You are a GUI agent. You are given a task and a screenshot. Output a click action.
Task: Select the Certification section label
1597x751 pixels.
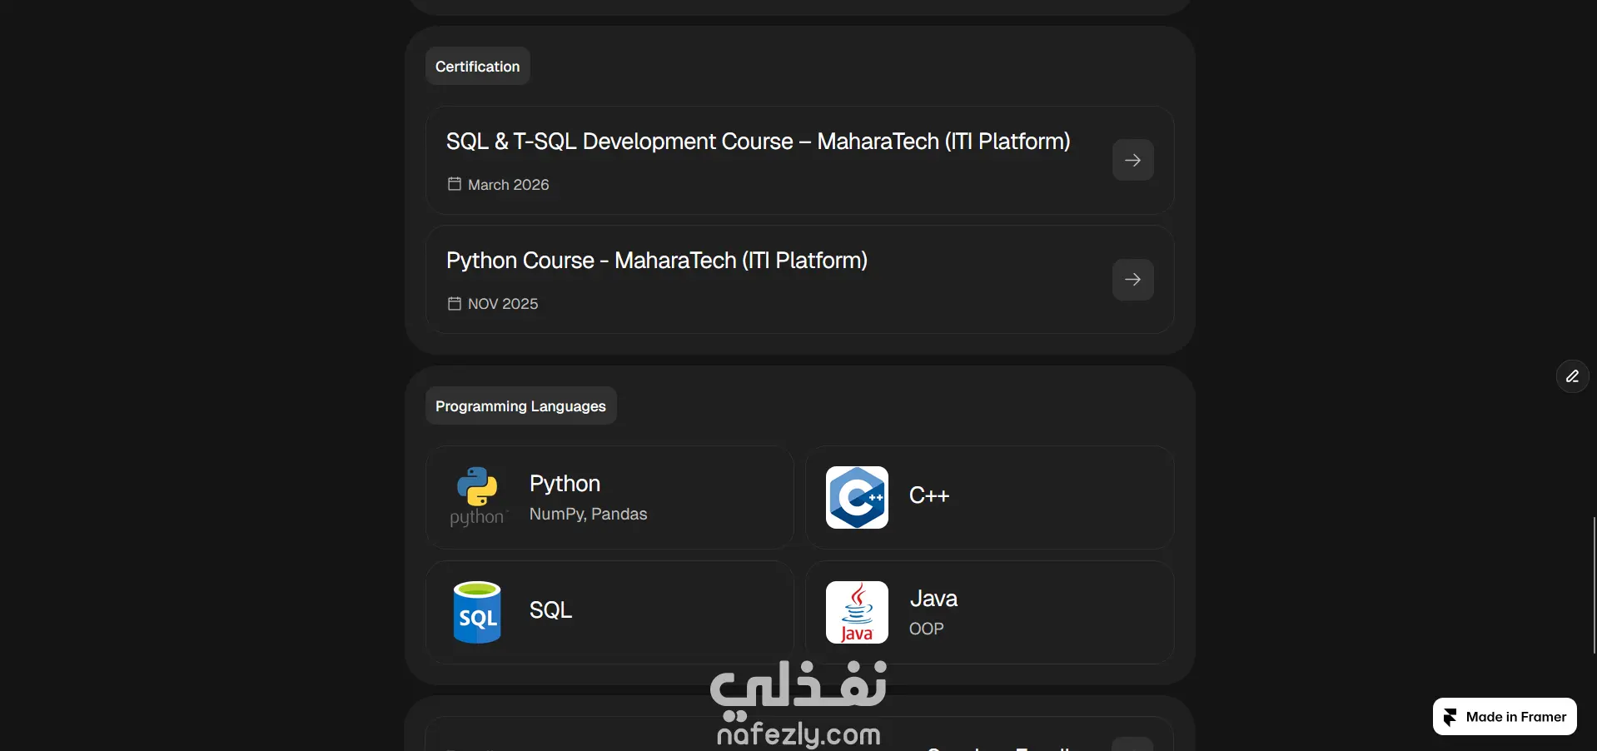(x=477, y=66)
